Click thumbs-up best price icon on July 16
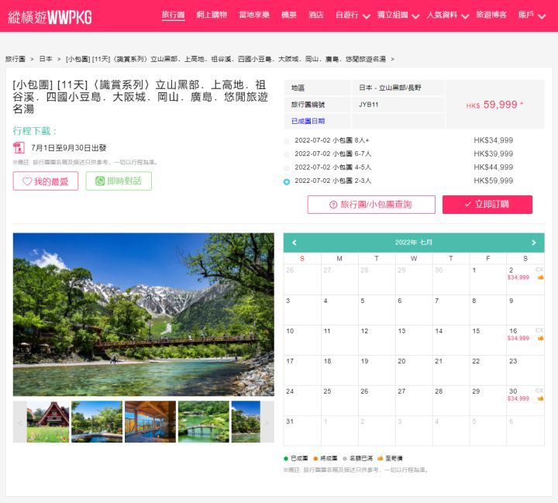Screen dimensions: 558x503 coord(540,338)
